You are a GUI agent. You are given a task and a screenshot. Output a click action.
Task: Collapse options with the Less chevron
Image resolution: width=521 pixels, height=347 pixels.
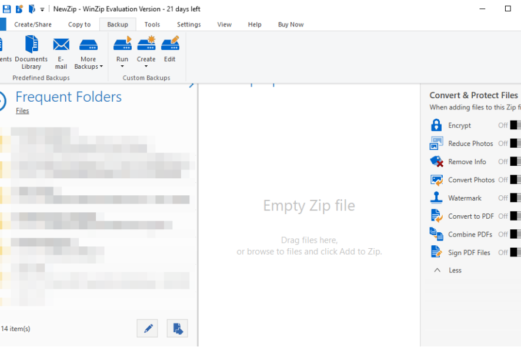coord(437,270)
